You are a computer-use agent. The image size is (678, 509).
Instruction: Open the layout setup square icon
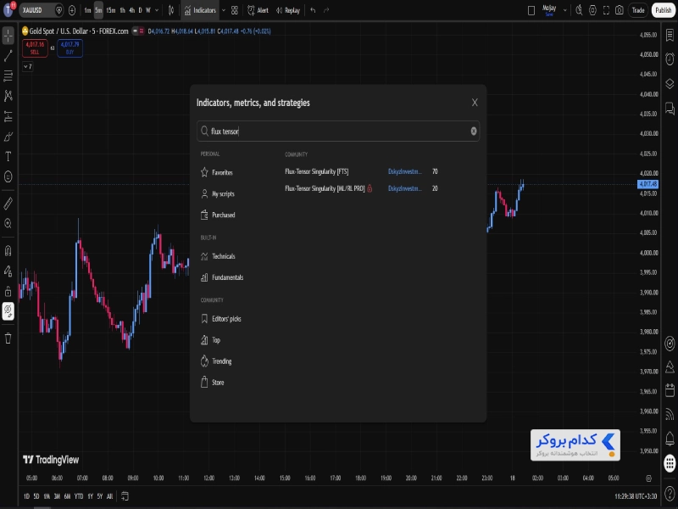531,10
